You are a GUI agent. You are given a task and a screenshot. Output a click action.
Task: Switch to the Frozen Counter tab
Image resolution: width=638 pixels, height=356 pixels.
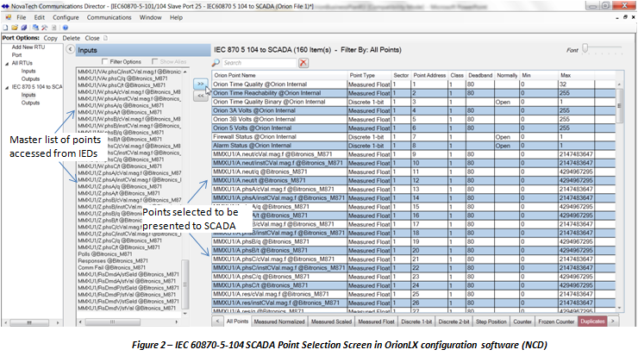(x=556, y=322)
